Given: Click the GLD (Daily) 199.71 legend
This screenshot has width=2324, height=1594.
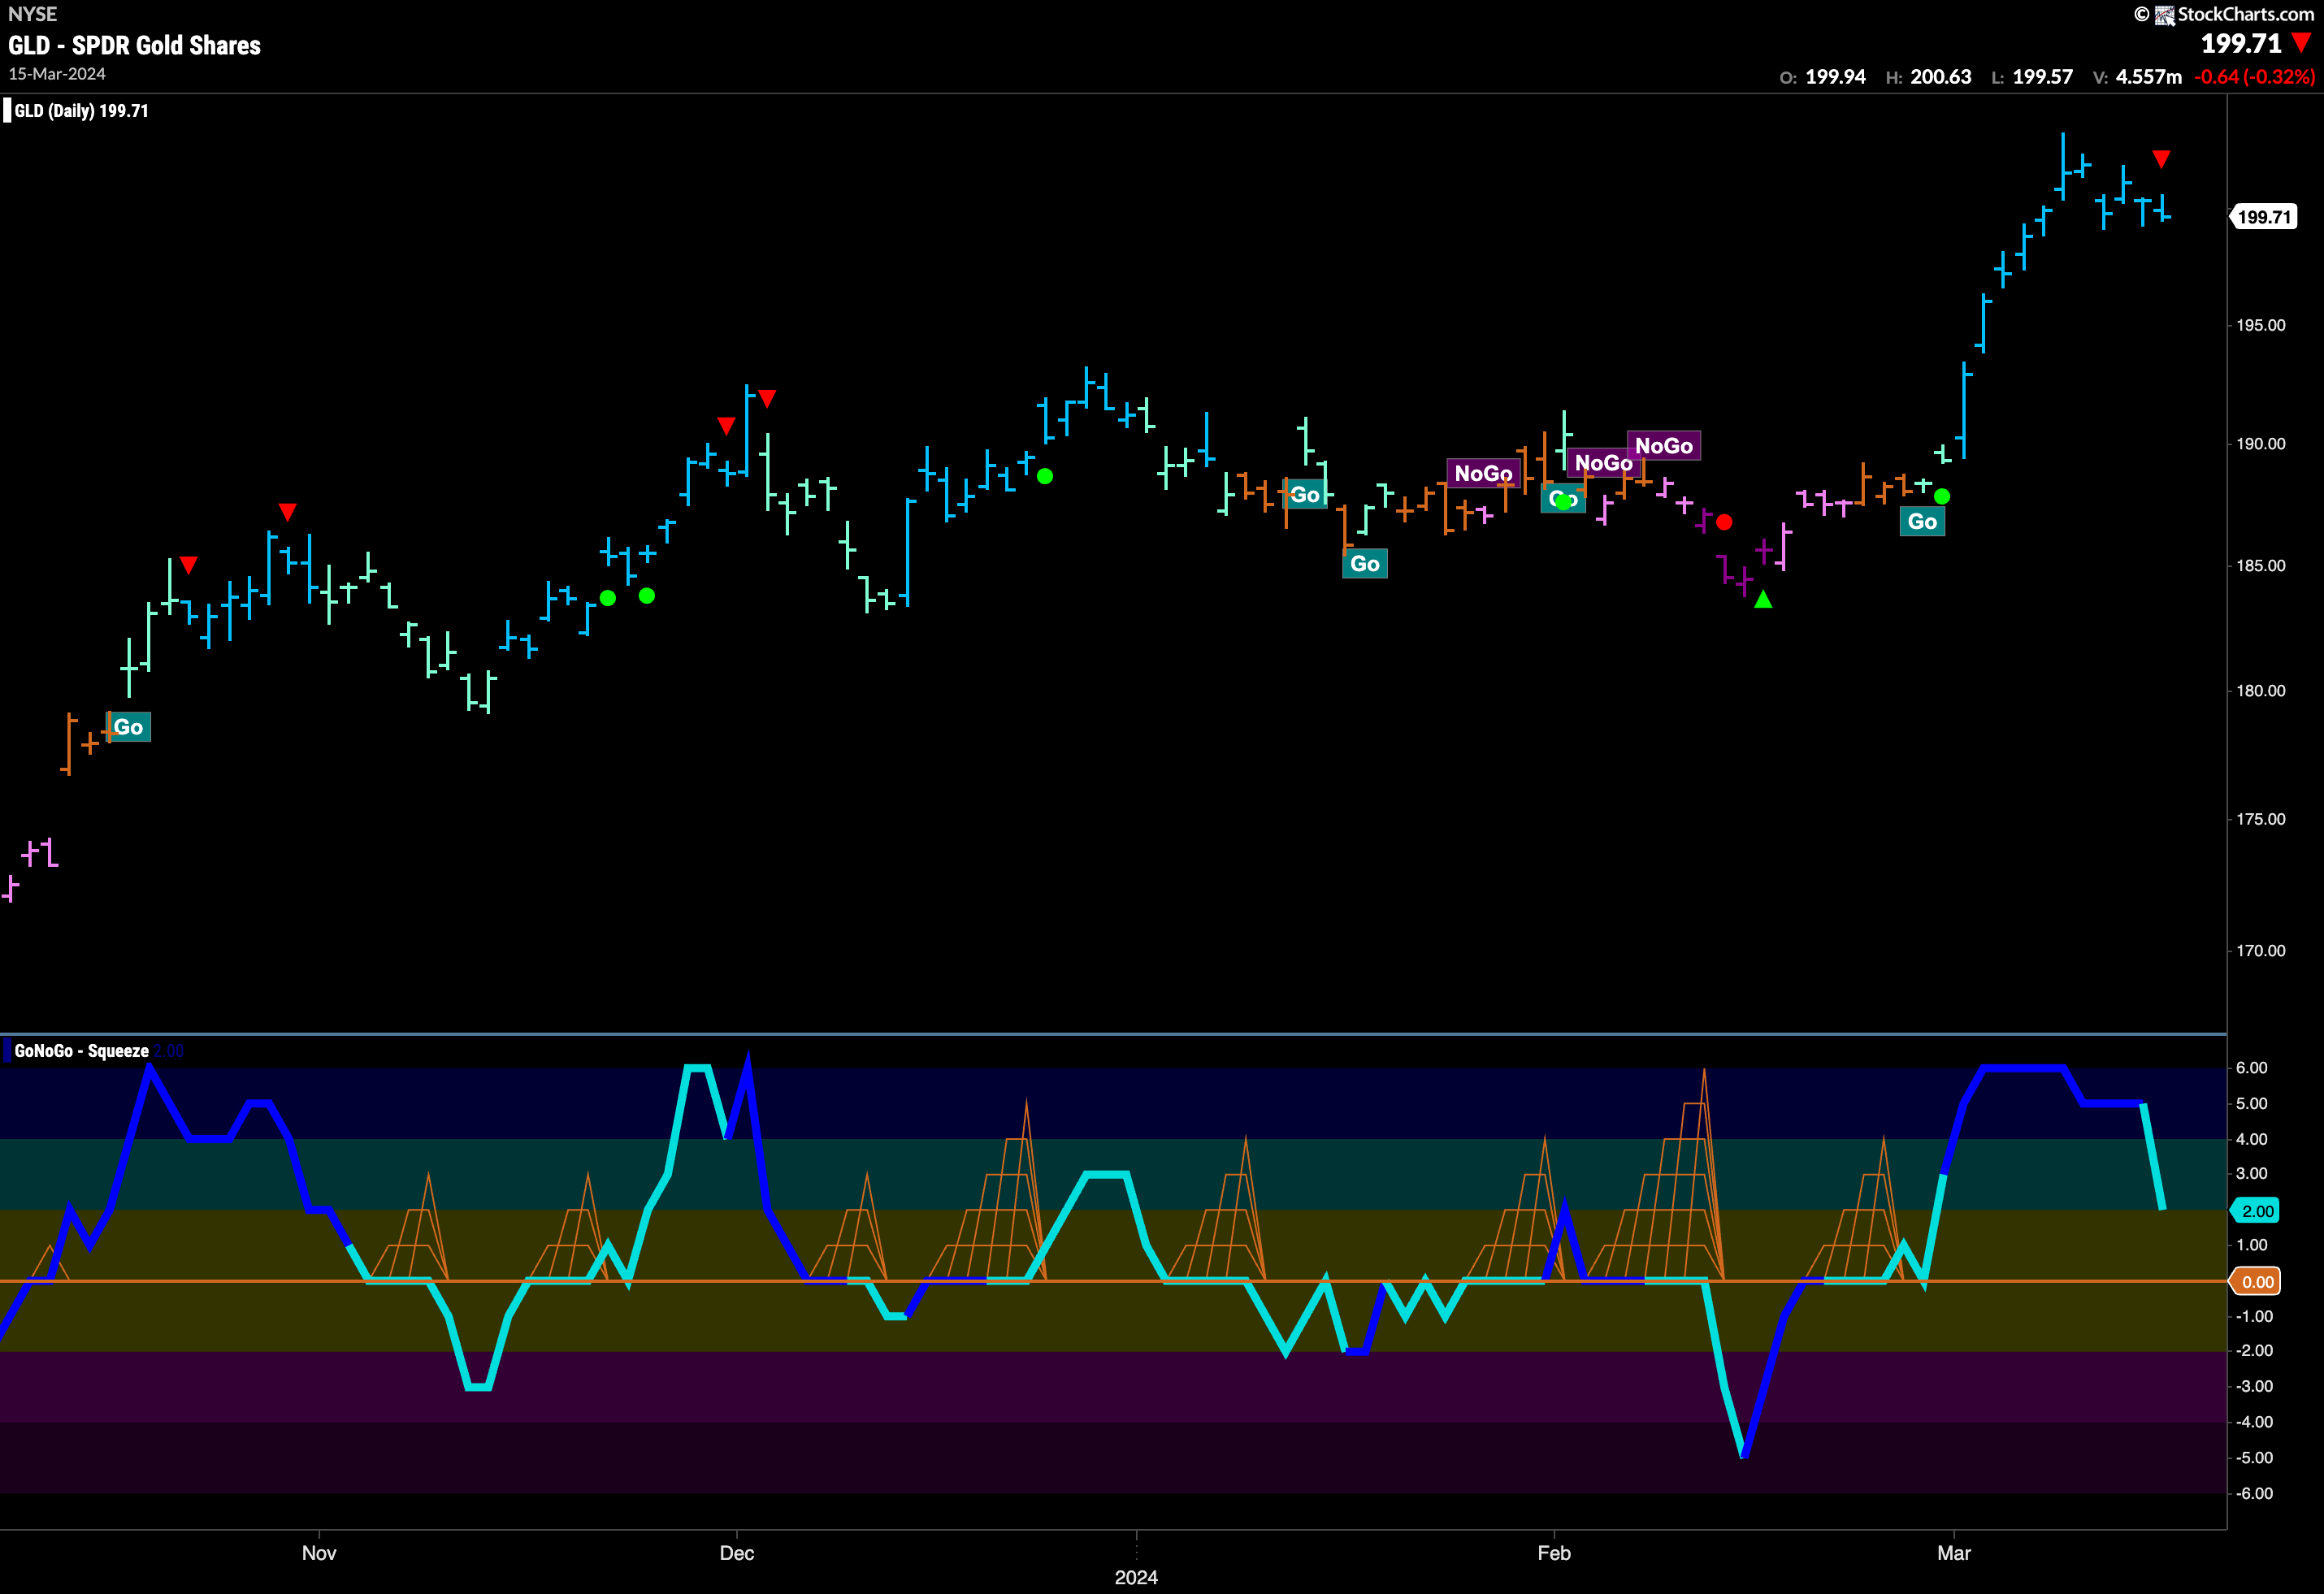Looking at the screenshot, I should coord(81,111).
